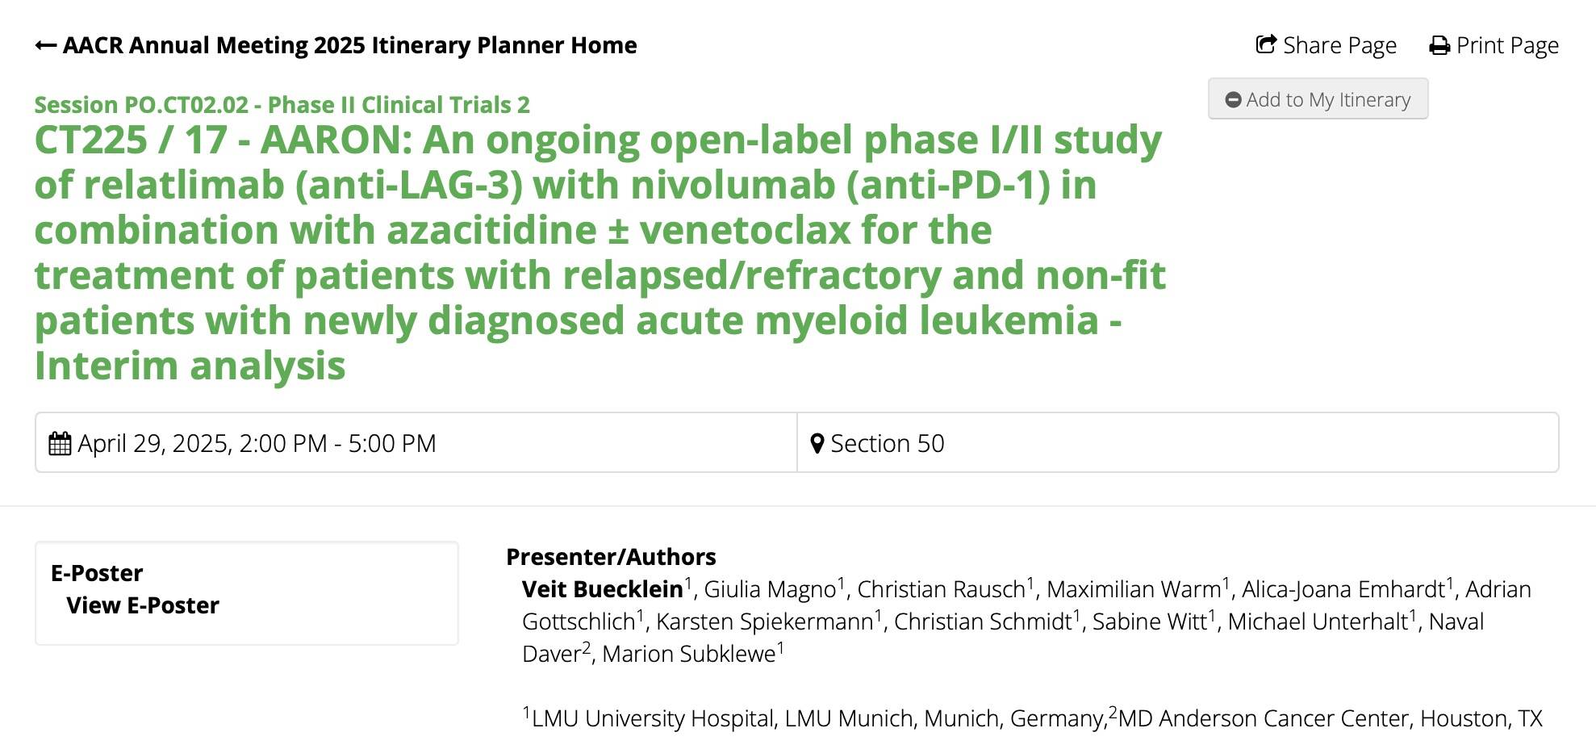The height and width of the screenshot is (749, 1596).
Task: Open AACR Annual Meeting 2025 Itinerary Planner Home
Action: click(336, 45)
